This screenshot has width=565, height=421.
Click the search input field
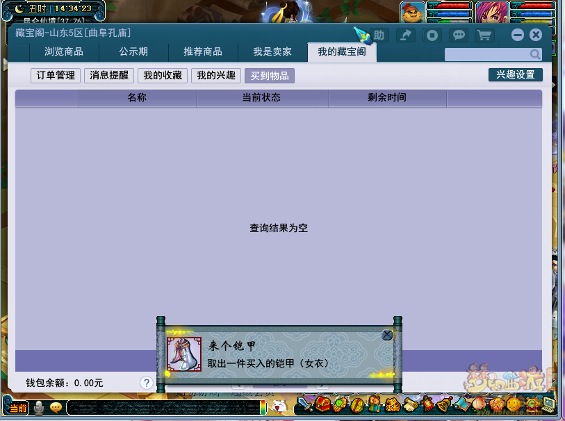[x=486, y=54]
